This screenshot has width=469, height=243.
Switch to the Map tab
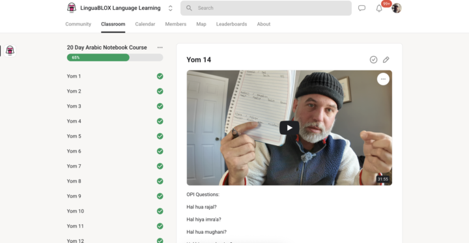[x=201, y=24]
